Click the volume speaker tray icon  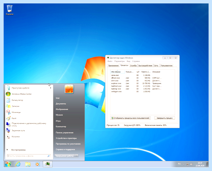tap(191, 165)
